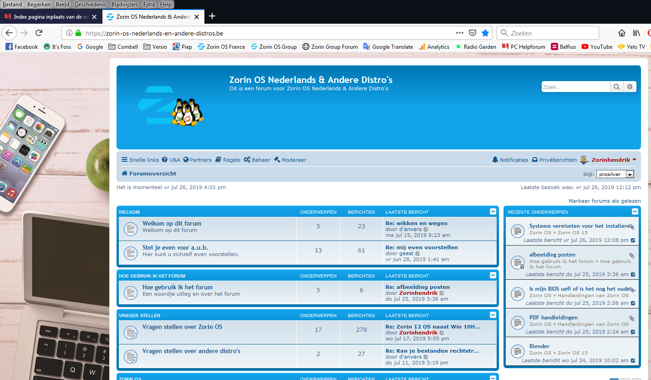The height and width of the screenshot is (380, 651).
Task: Collapse the Recente onderwerpen panel
Action: (x=635, y=211)
